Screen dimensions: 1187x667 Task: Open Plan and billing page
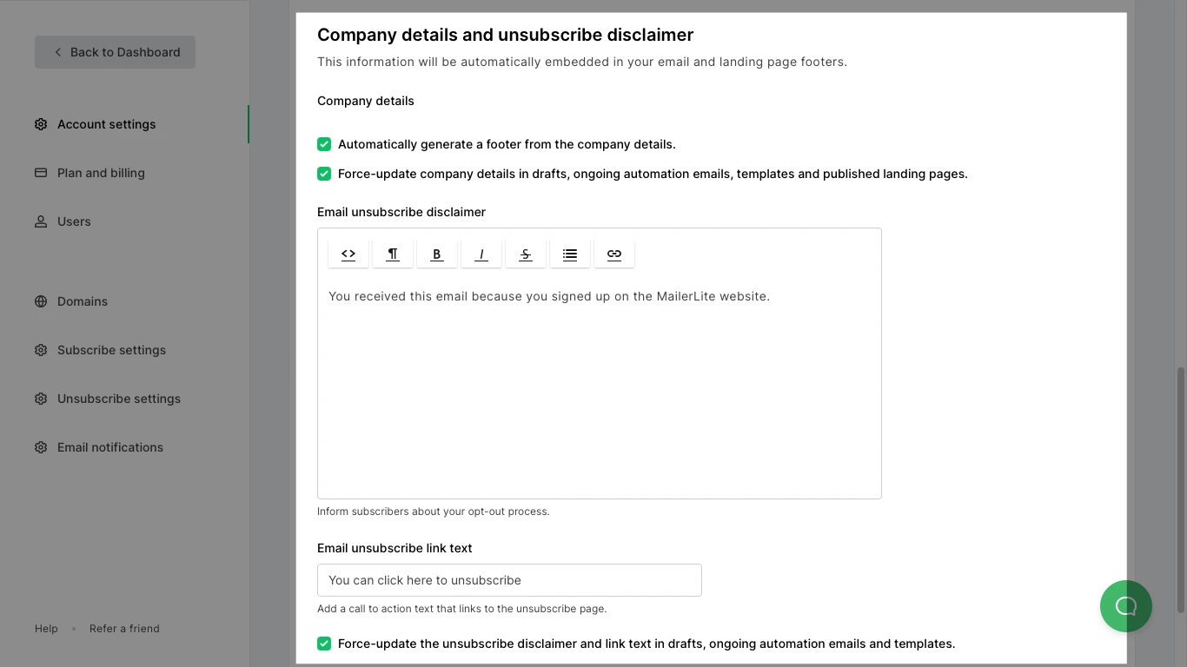coord(101,173)
